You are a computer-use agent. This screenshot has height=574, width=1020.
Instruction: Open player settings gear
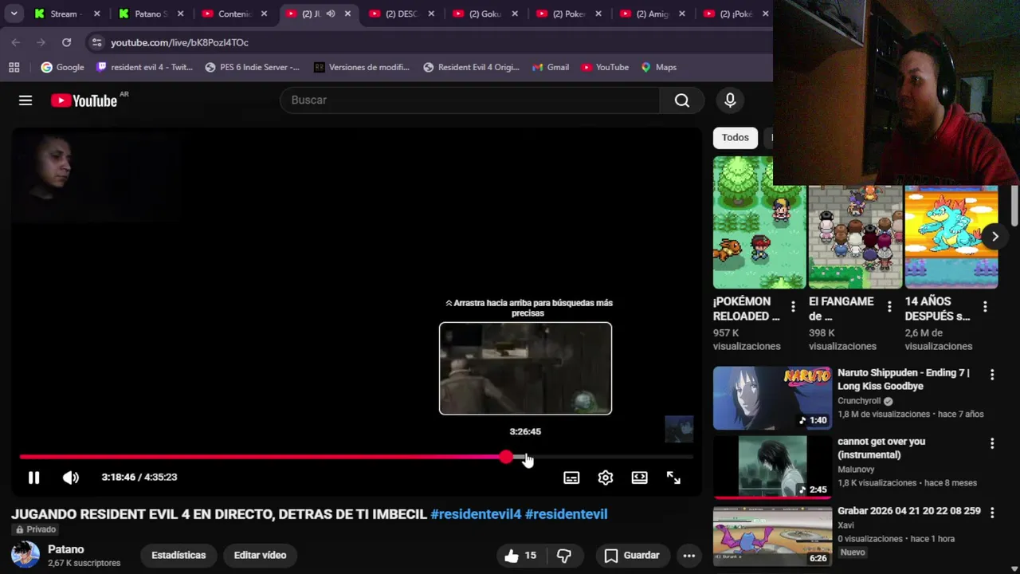[x=606, y=477]
